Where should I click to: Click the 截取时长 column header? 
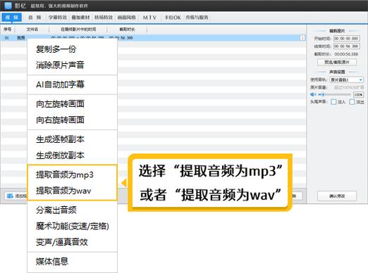tap(127, 30)
